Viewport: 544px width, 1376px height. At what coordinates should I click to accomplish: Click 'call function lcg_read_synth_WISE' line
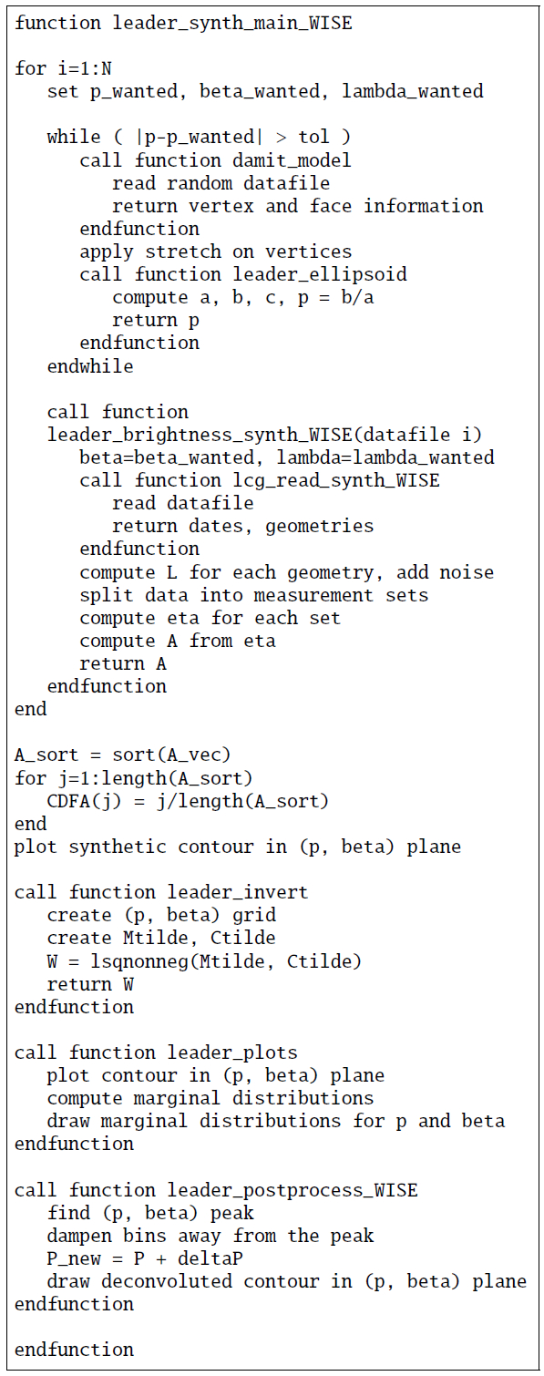tap(260, 480)
